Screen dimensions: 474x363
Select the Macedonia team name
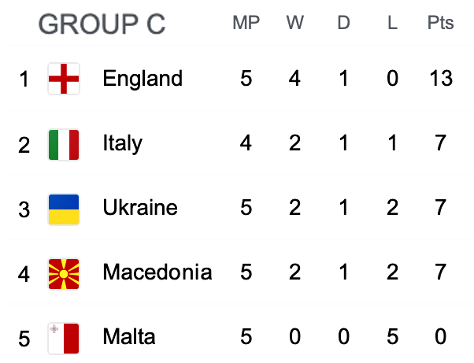157,272
